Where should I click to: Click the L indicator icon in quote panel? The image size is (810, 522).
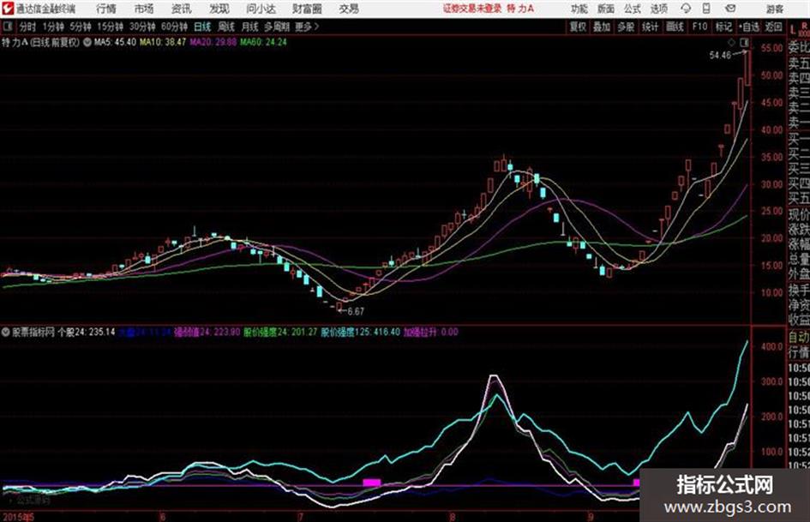coord(793,29)
